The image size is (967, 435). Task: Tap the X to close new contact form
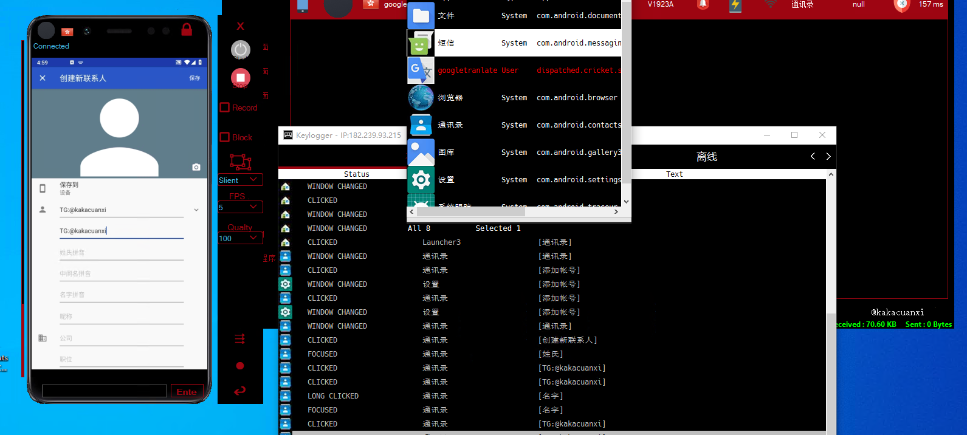click(43, 78)
